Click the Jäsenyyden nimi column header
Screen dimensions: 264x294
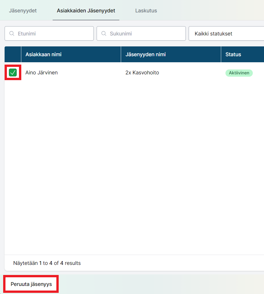146,54
